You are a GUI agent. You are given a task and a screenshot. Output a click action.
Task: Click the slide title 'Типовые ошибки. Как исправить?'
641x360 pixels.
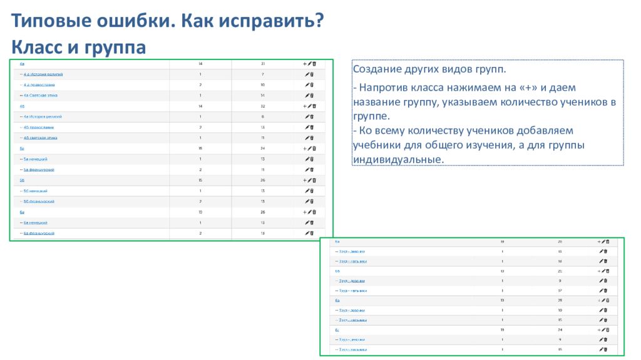[167, 21]
